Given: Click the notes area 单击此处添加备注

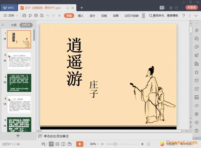Looking at the screenshot, I should point(56,136).
